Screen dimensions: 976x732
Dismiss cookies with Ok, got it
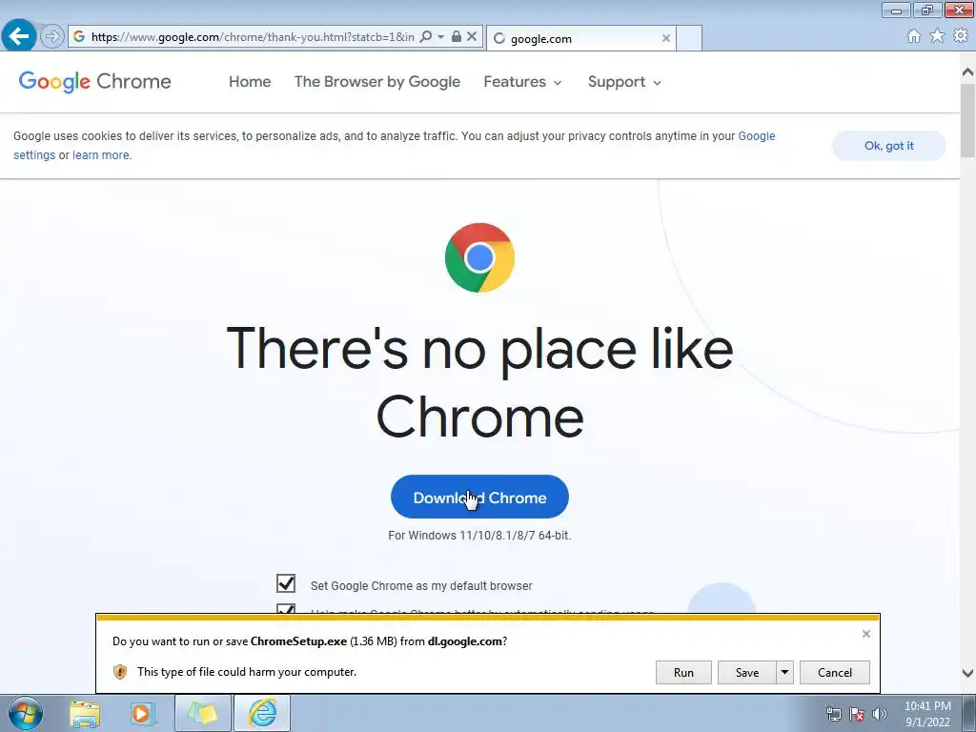pos(889,146)
